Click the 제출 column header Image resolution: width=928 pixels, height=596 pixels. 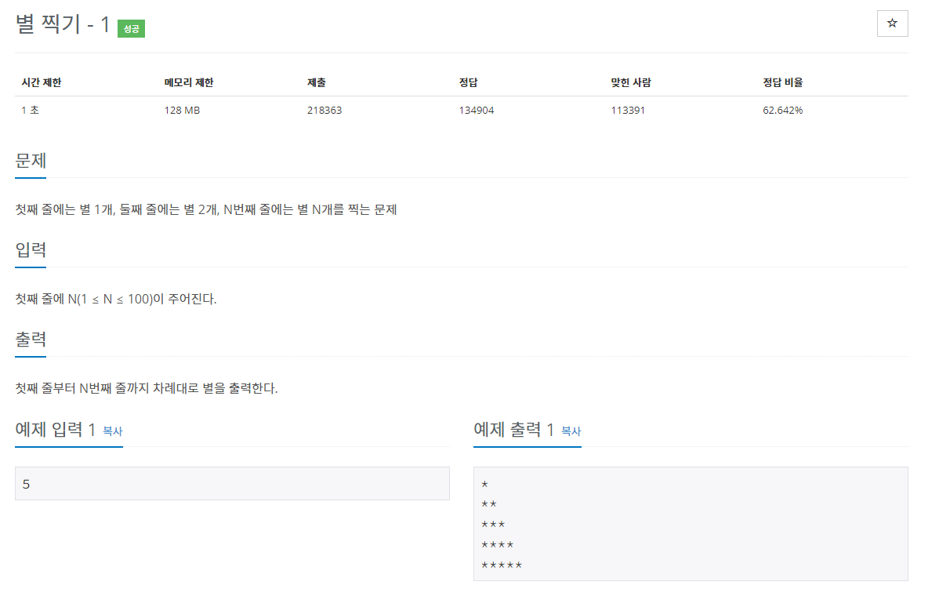point(317,82)
